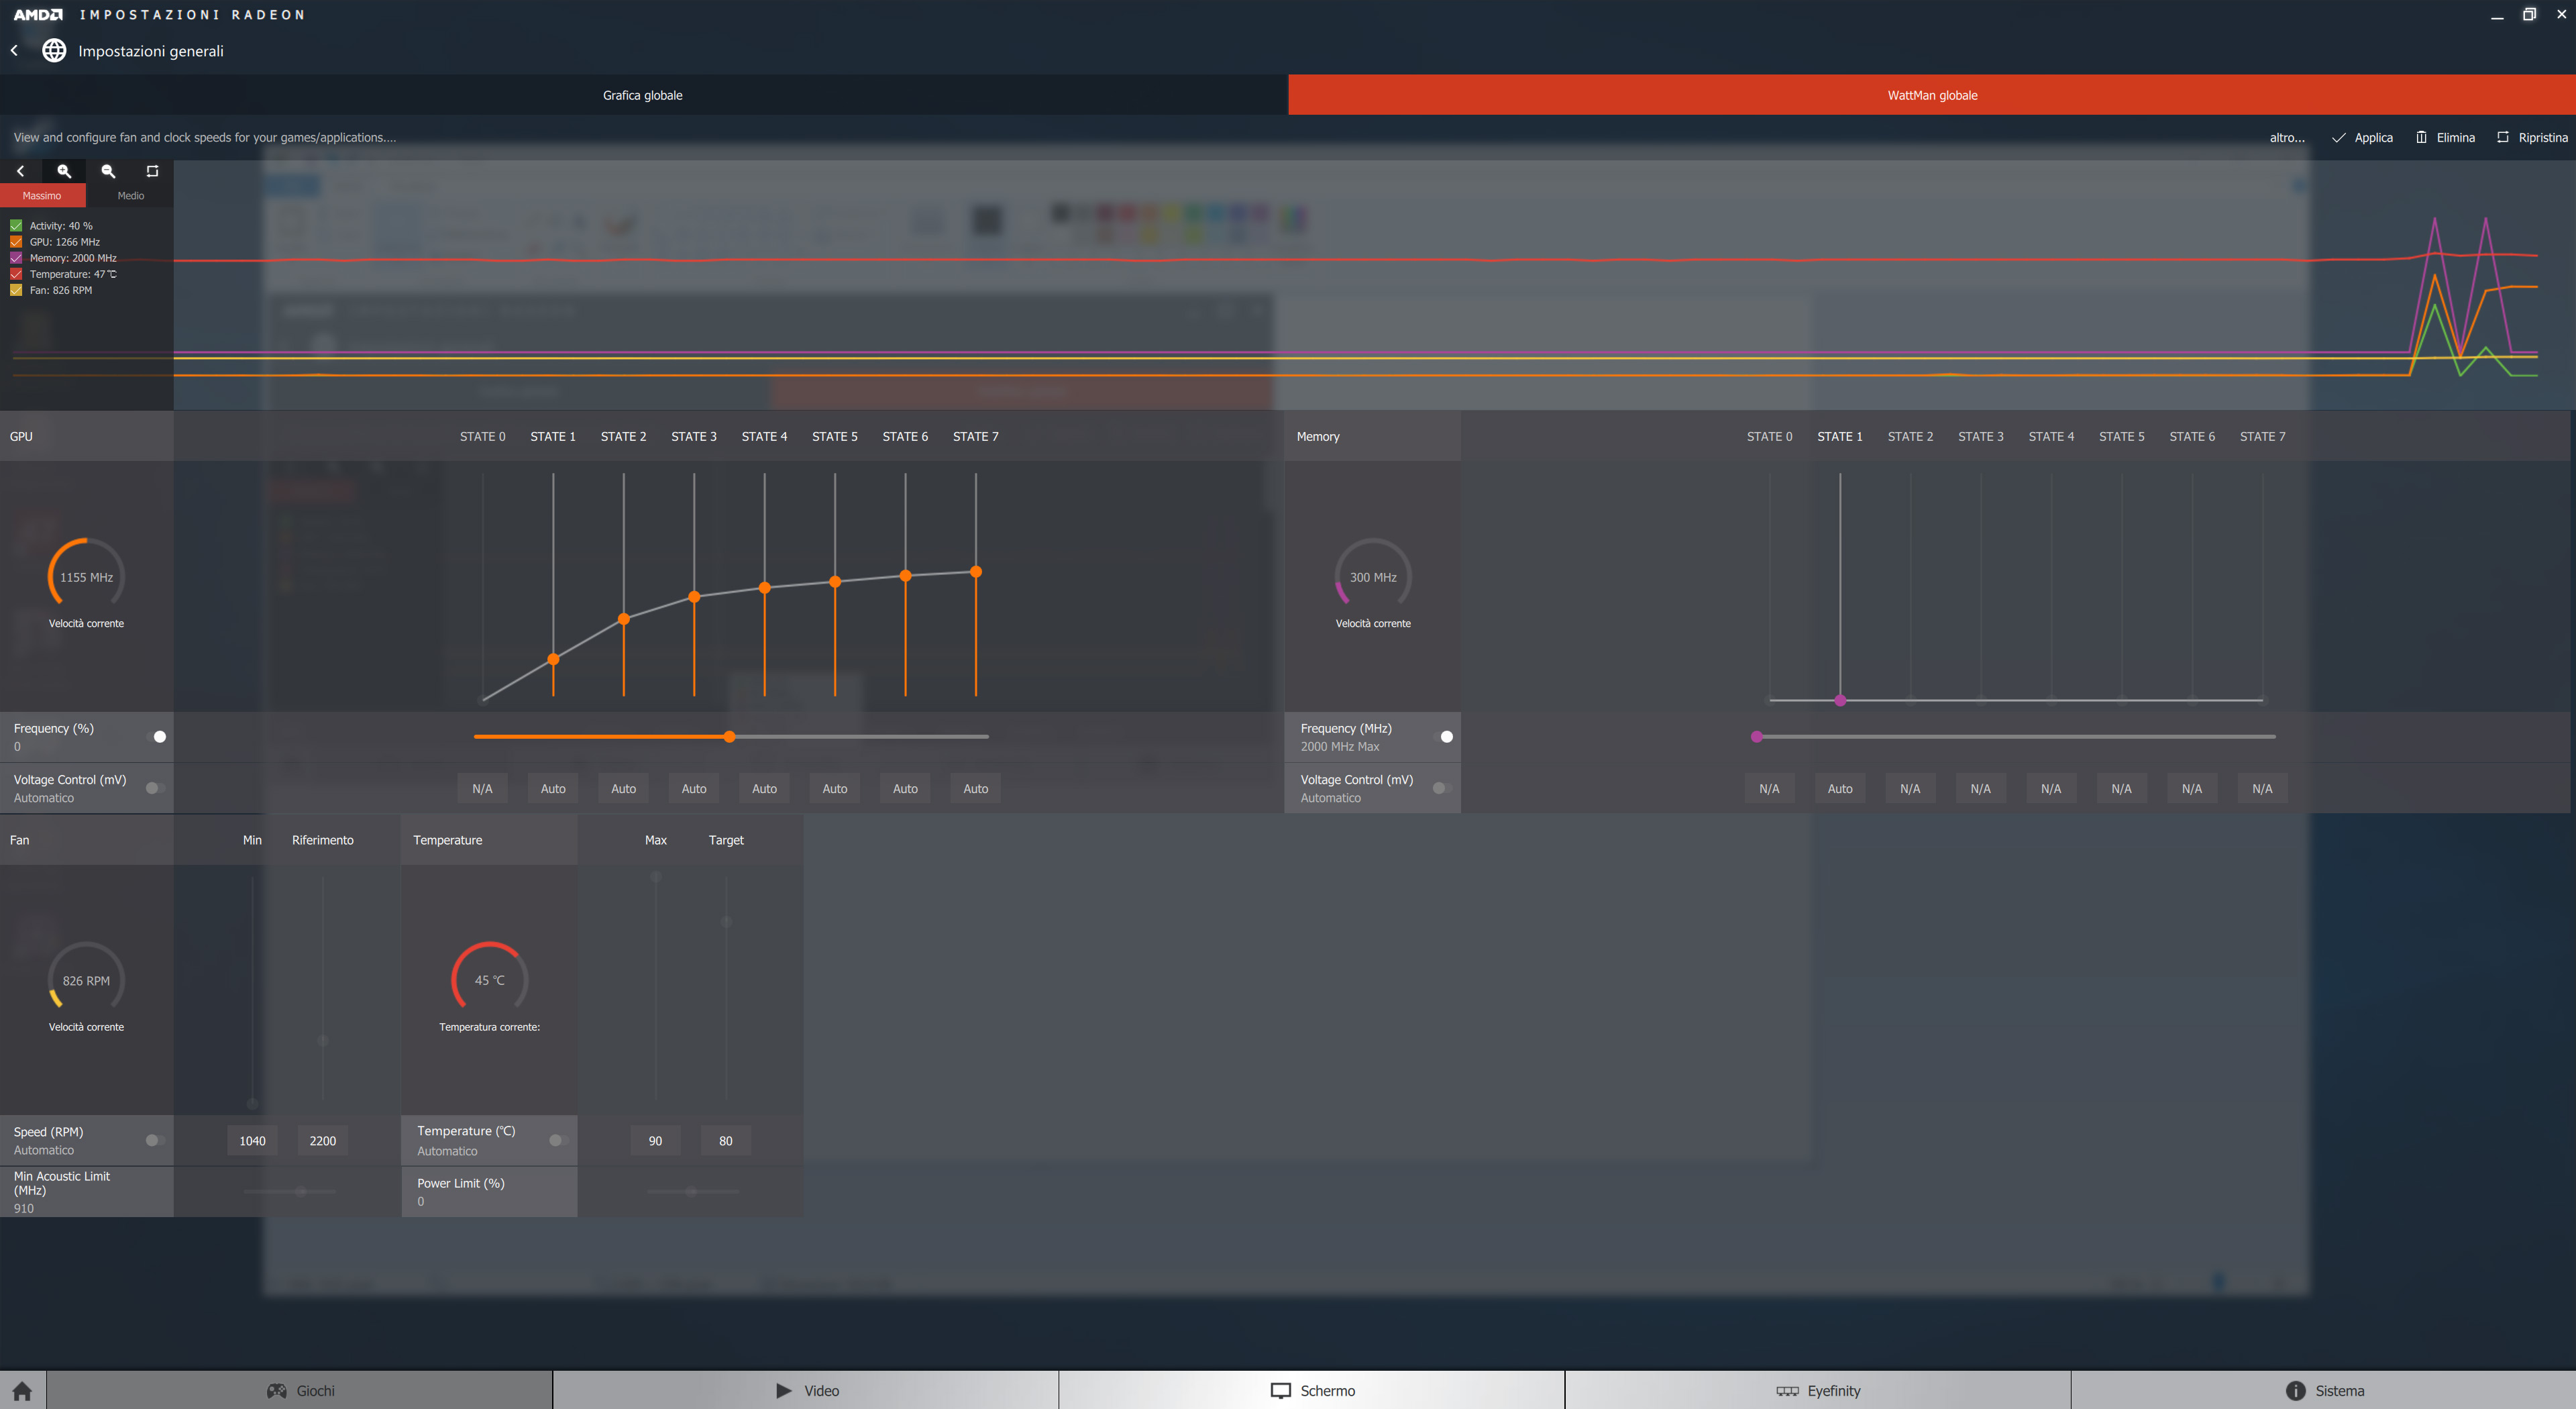The image size is (2576, 1409).
Task: Zoom in on the monitoring graph
Action: 64,171
